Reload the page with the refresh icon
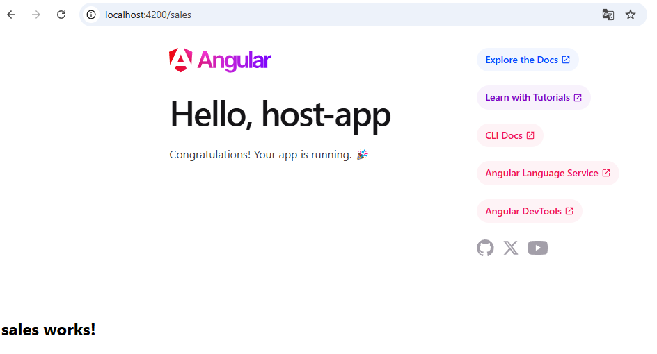 [61, 15]
